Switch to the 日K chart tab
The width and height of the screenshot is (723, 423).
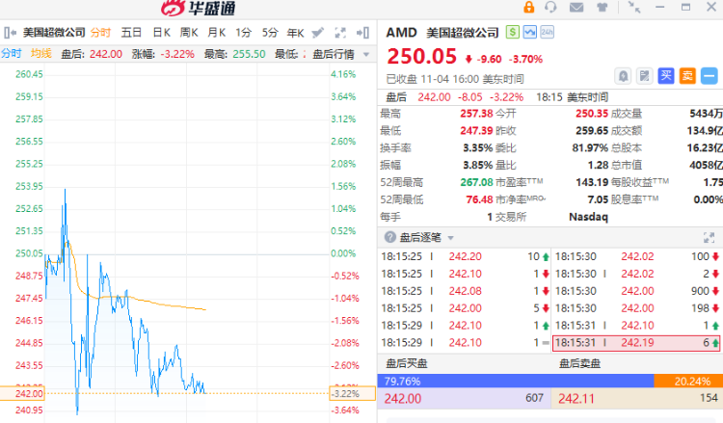161,33
